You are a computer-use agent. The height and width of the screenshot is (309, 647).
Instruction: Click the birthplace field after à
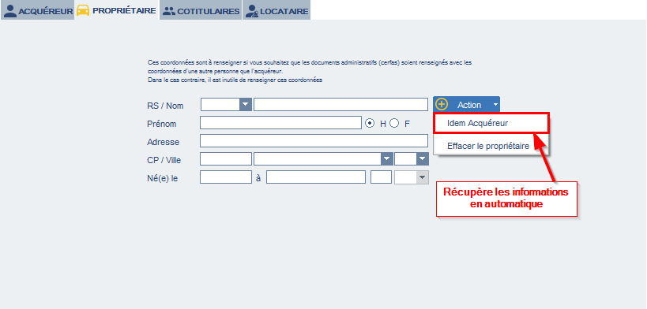(316, 177)
